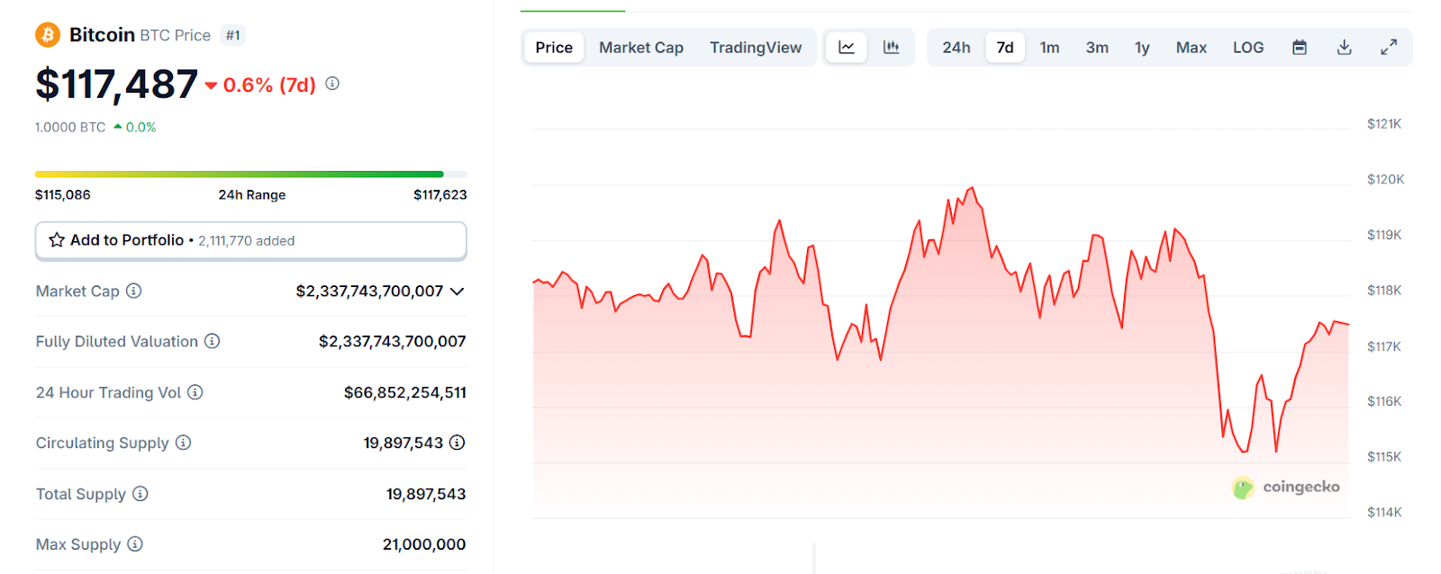Click the $115K axis label

(x=1384, y=456)
